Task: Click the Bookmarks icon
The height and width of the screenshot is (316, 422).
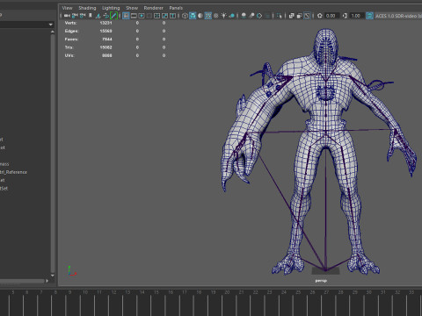Action: (91, 16)
